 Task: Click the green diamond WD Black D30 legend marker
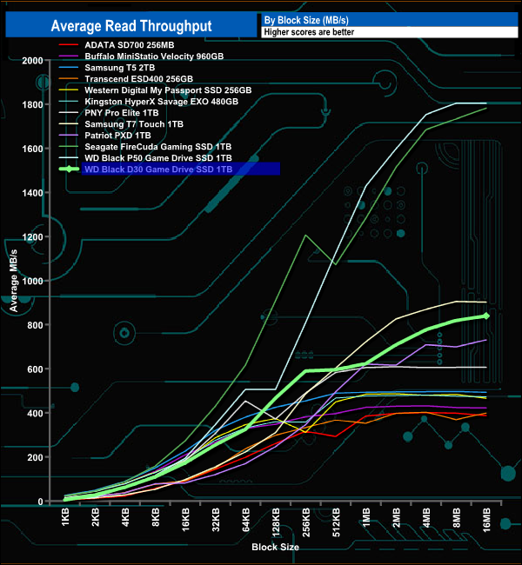[69, 169]
